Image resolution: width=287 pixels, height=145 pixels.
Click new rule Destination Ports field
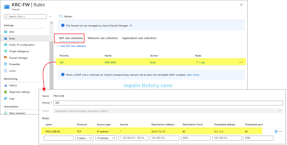[x=196, y=138]
